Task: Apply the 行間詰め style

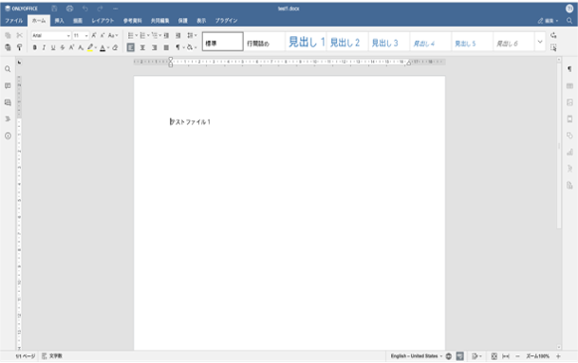Action: [x=264, y=42]
